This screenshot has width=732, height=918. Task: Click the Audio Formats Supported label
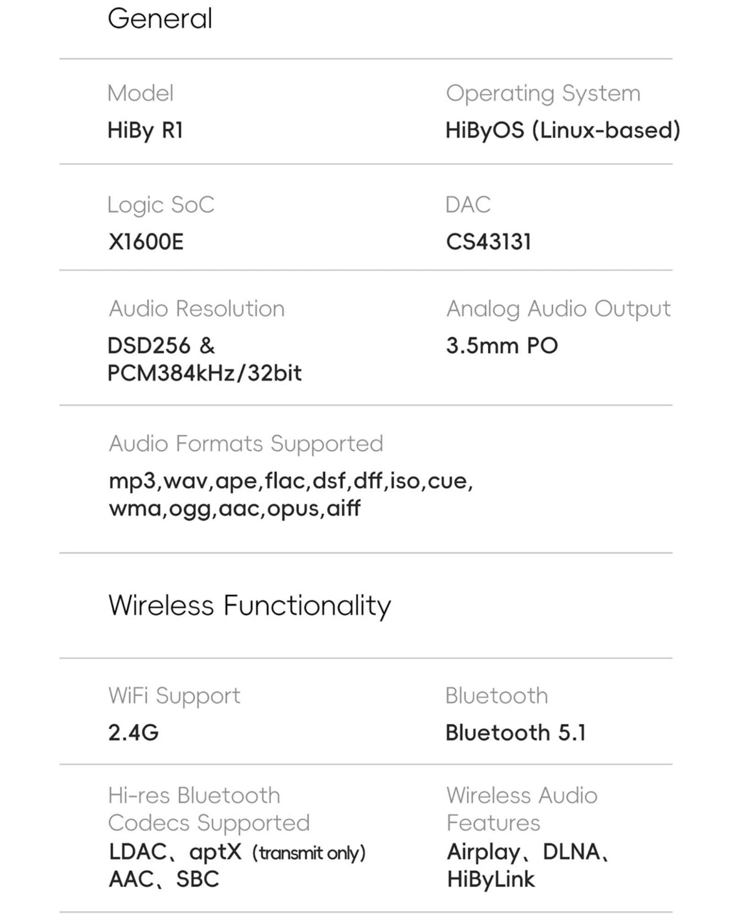(x=246, y=444)
